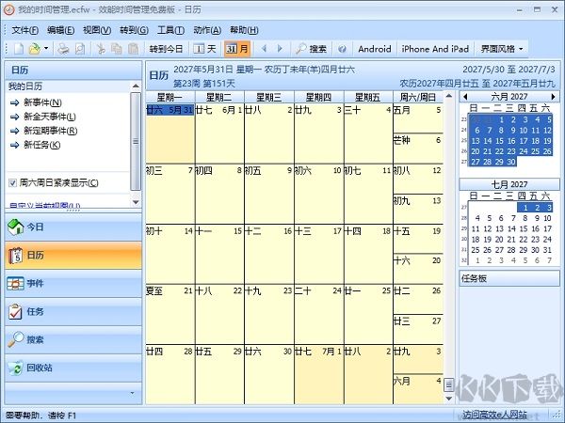Viewport: 565px width, 423px height.
Task: Open the 工具(T) menu
Action: pos(170,30)
